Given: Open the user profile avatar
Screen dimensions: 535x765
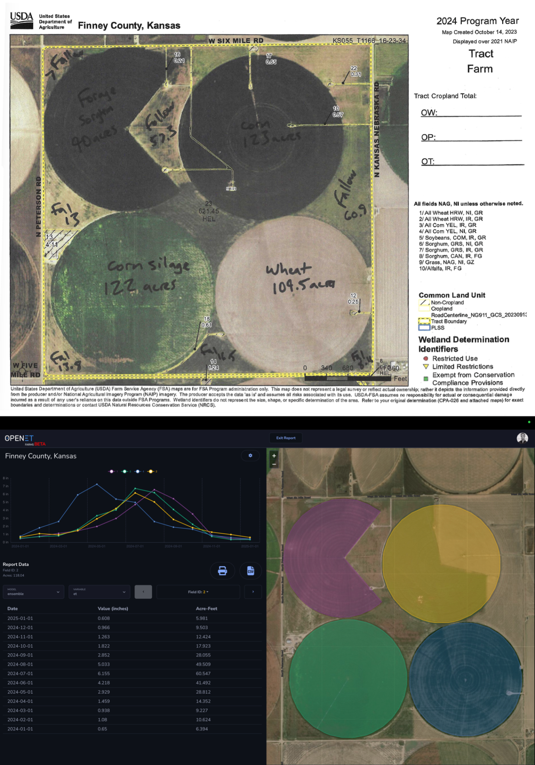Looking at the screenshot, I should tap(522, 438).
